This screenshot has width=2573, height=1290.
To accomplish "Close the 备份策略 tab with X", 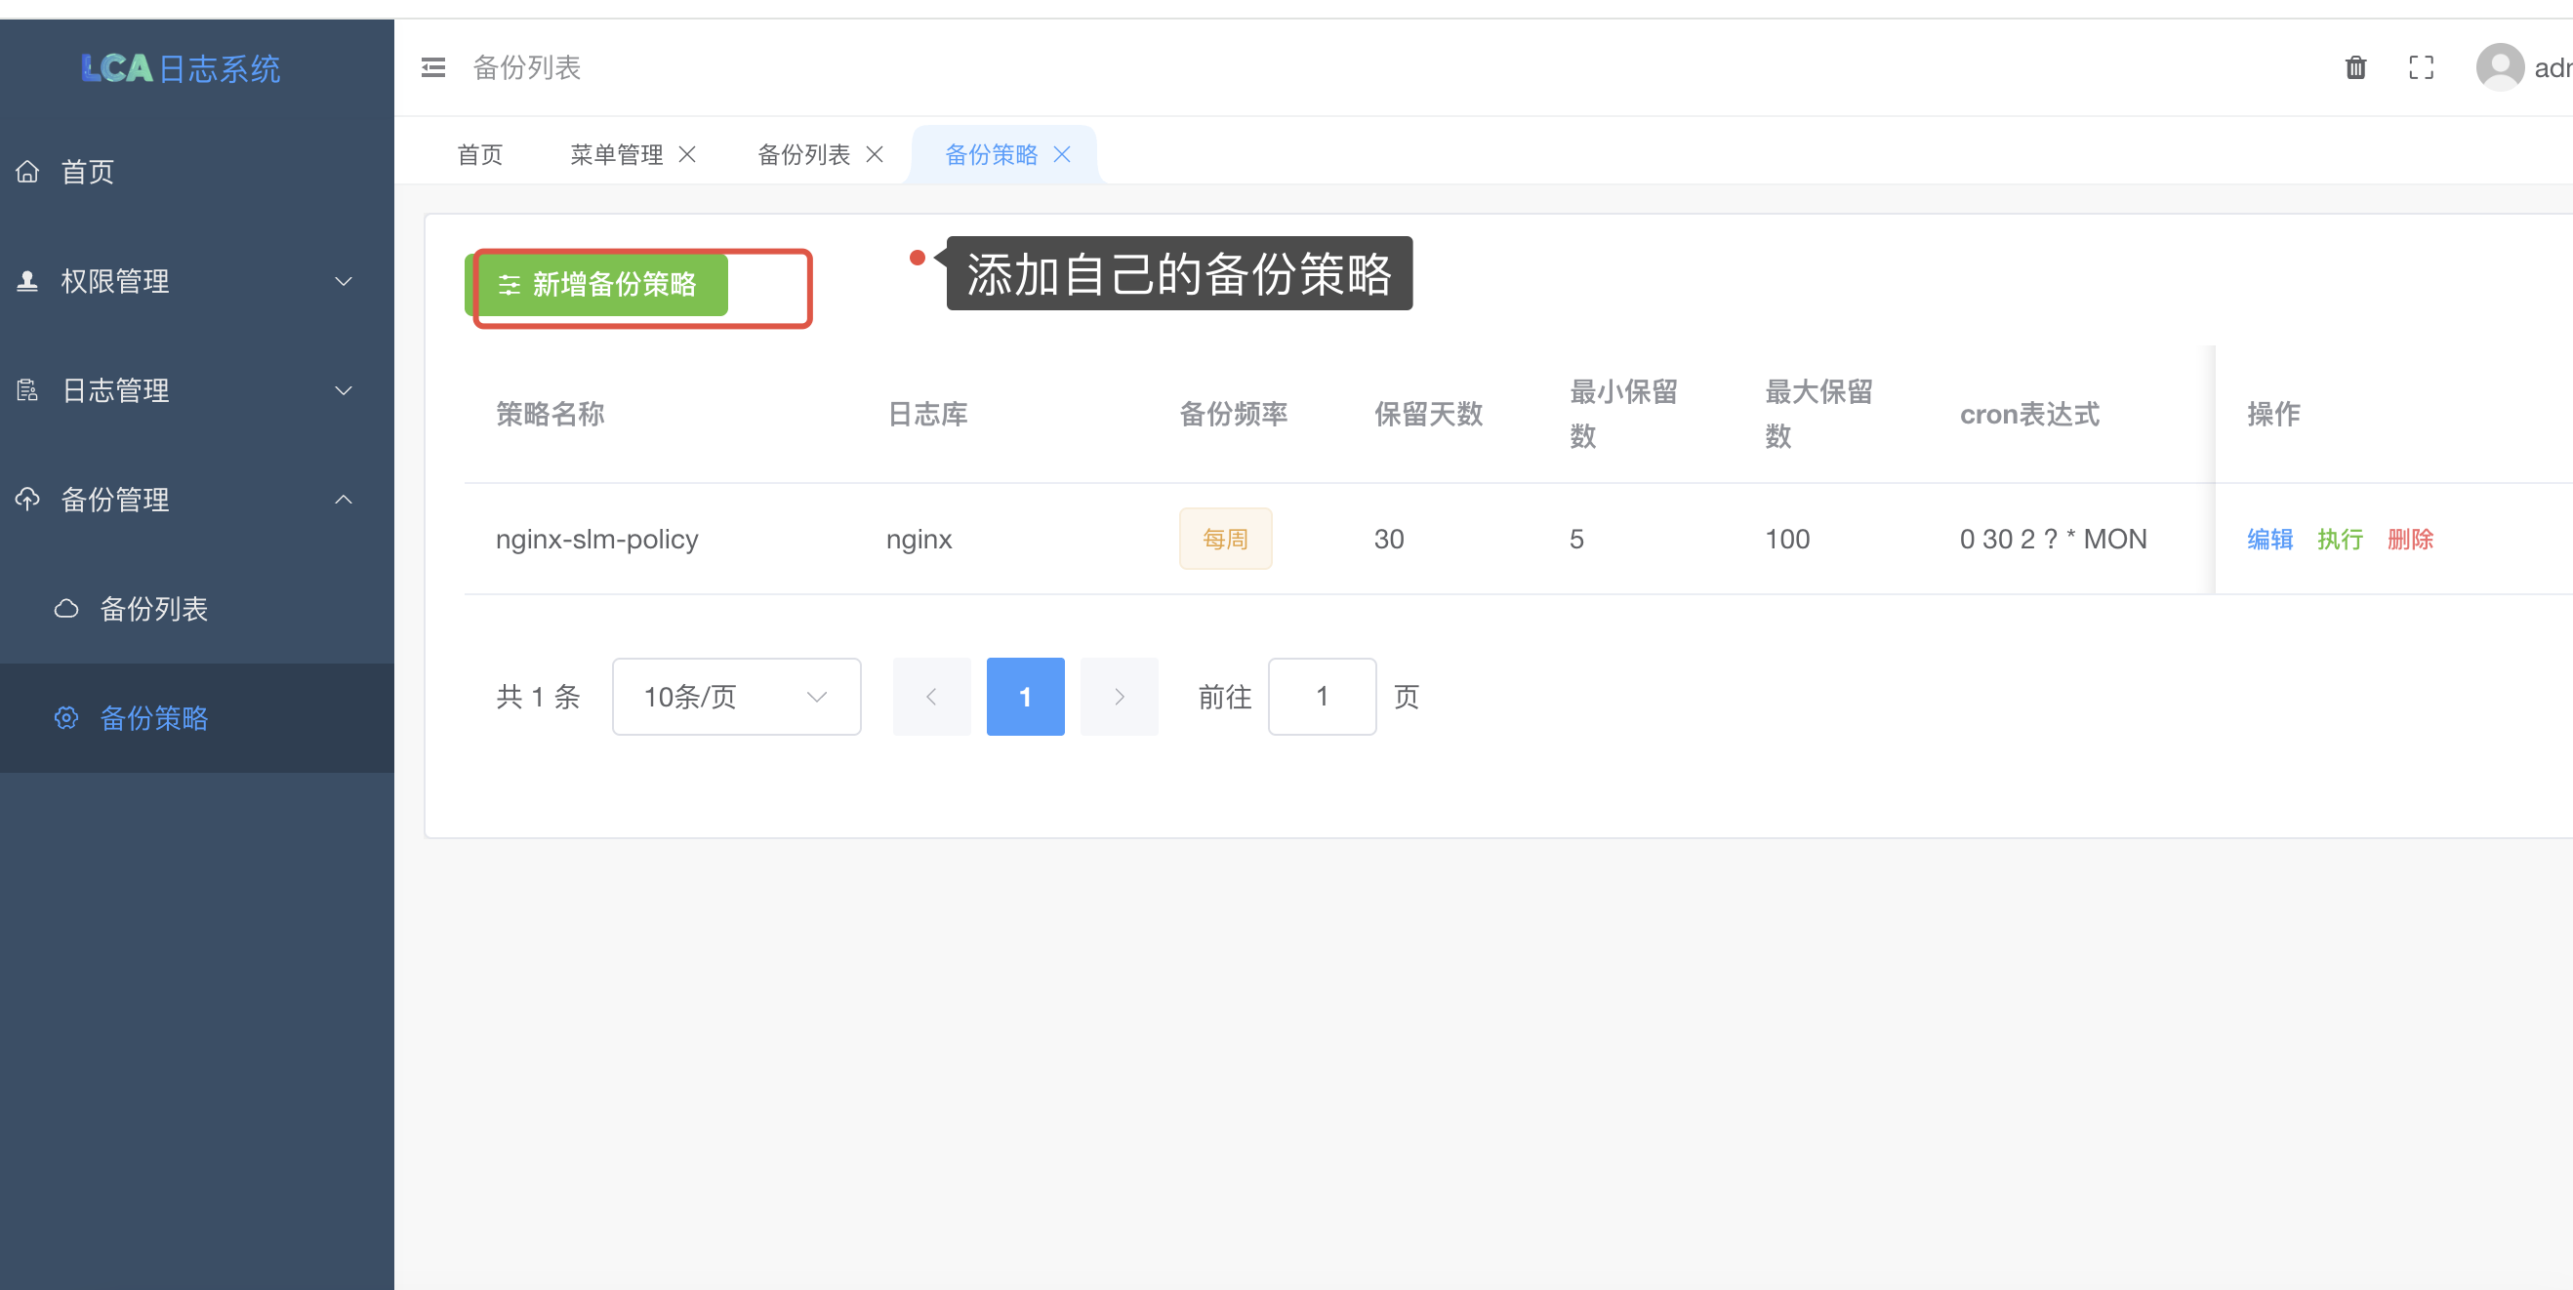I will point(1062,155).
